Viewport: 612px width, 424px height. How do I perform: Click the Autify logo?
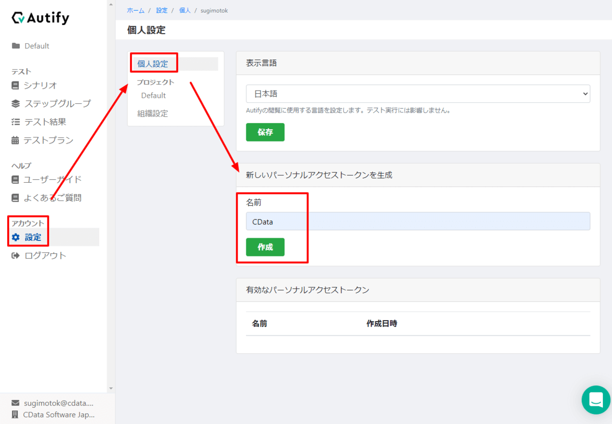[40, 18]
